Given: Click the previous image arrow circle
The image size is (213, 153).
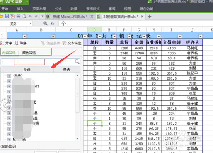Looking at the screenshot, I should 6,105.
